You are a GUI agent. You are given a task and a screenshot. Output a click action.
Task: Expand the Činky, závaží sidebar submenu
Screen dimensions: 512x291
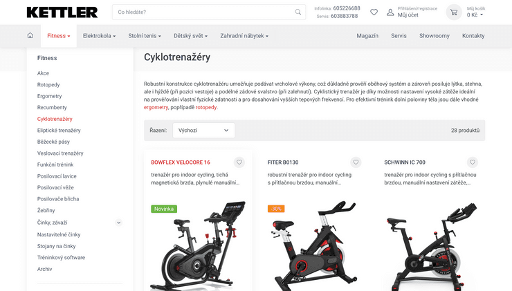click(x=118, y=223)
